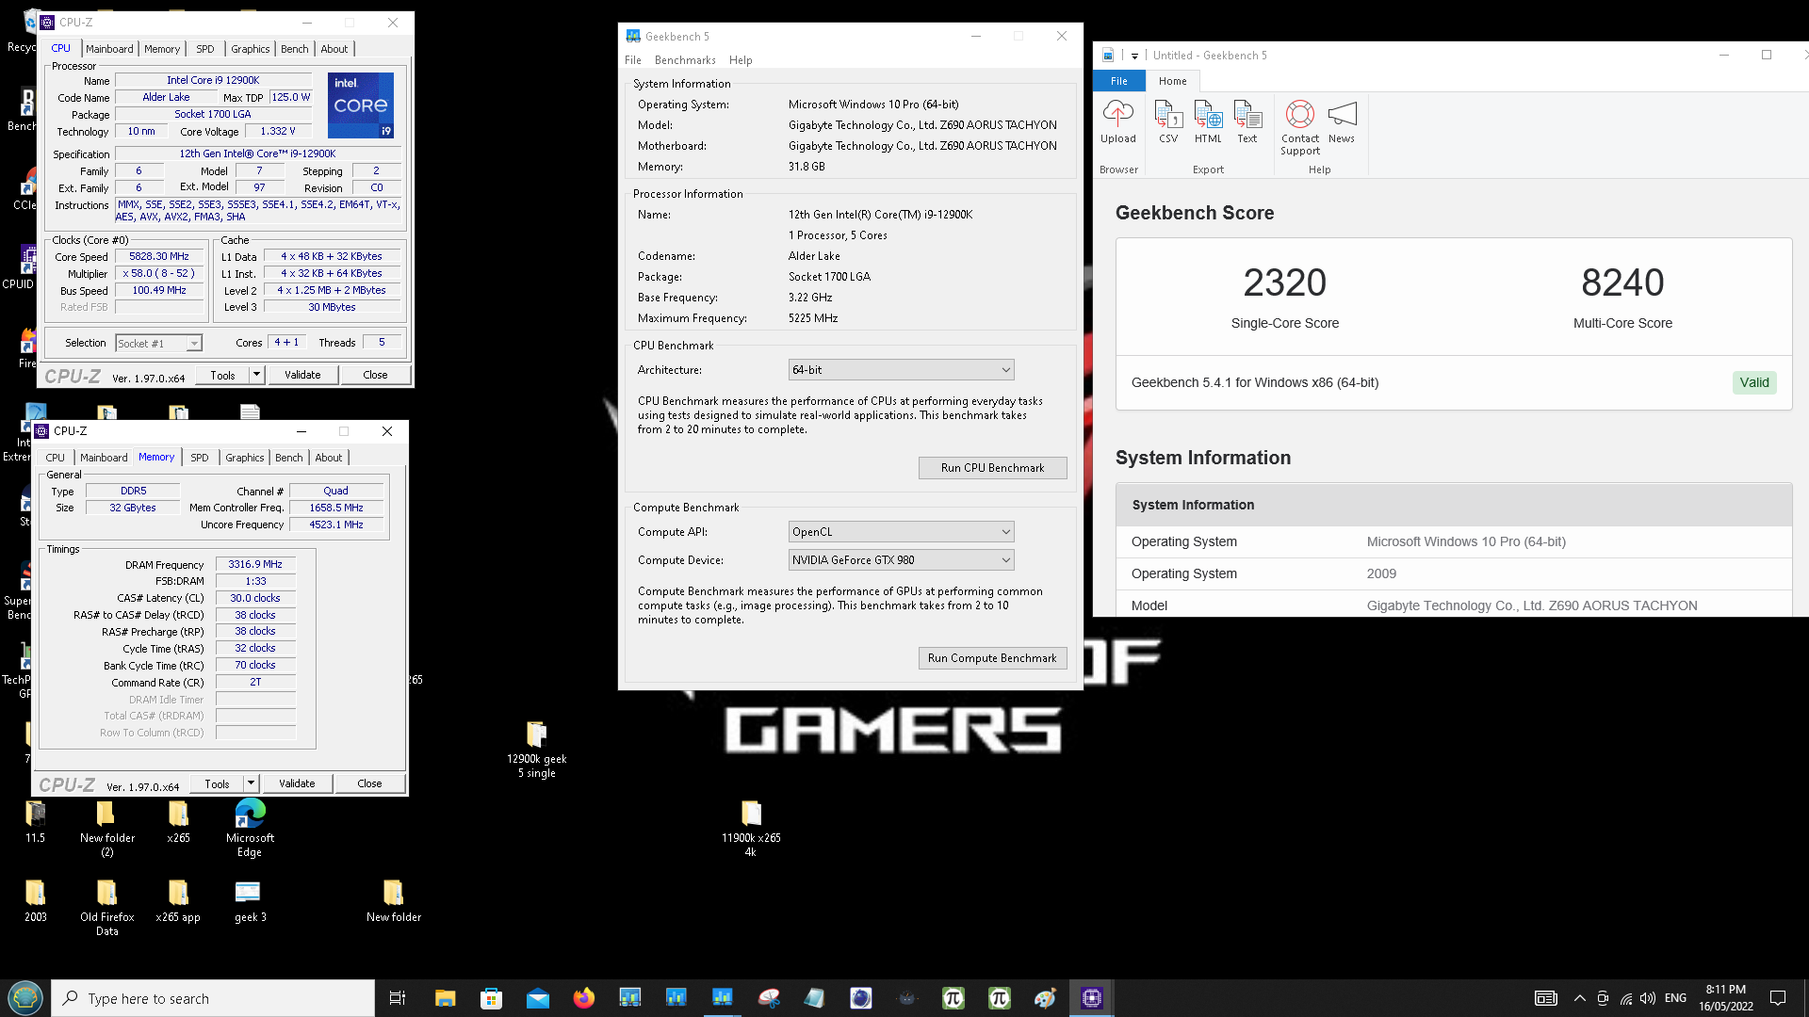
Task: Click Validate in top CPU-Z window
Action: [x=303, y=375]
